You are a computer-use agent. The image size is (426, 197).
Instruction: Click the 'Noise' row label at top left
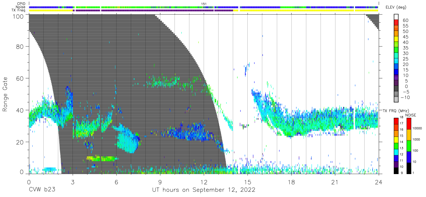[21, 7]
